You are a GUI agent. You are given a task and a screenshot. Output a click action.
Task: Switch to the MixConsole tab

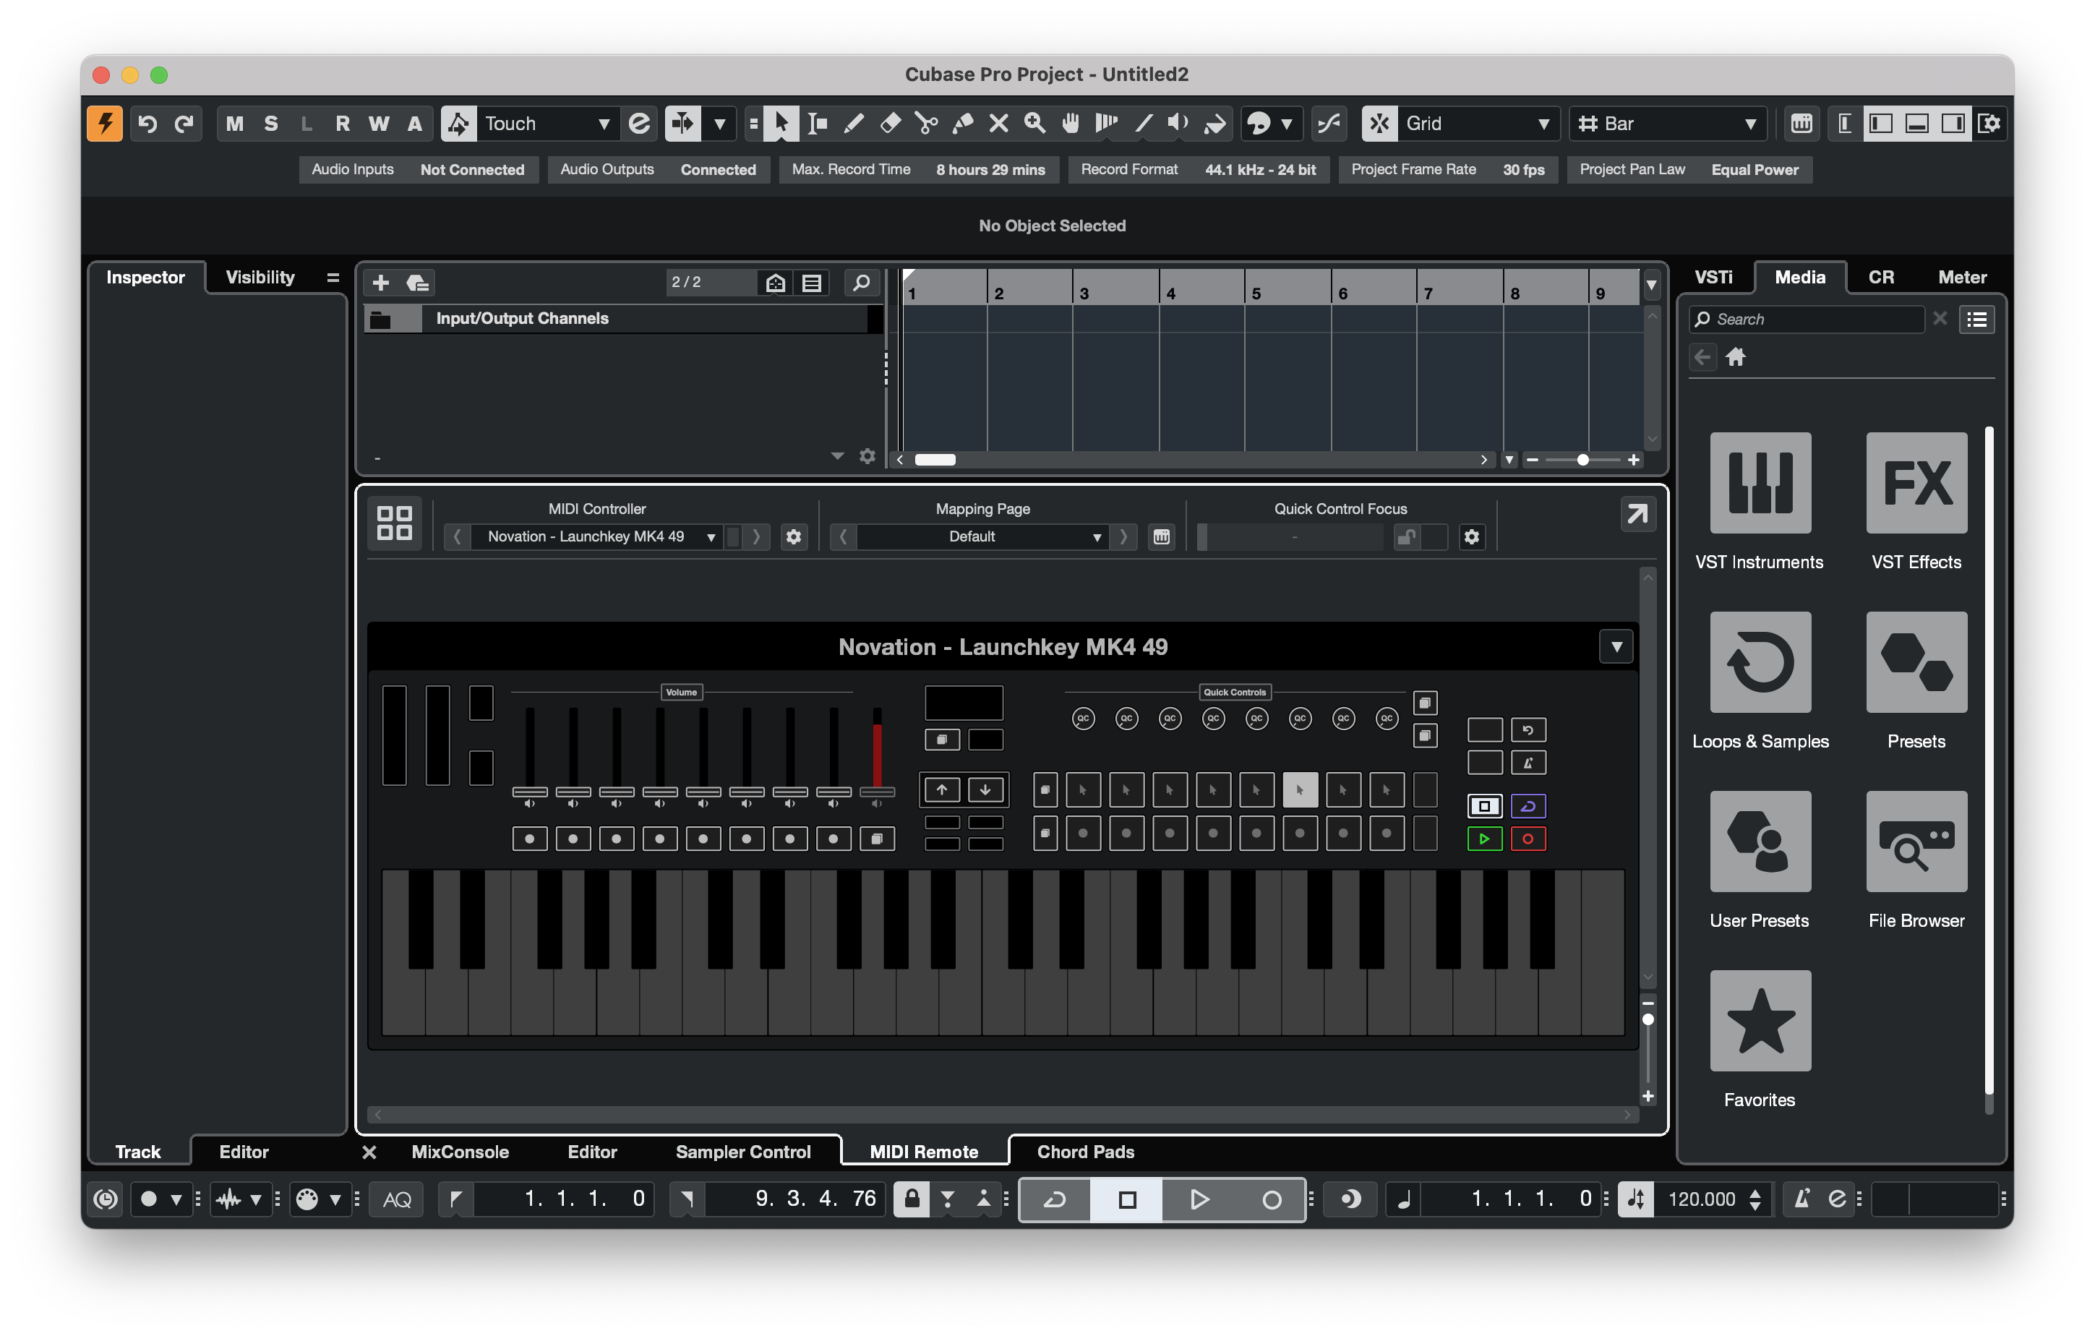(x=459, y=1152)
